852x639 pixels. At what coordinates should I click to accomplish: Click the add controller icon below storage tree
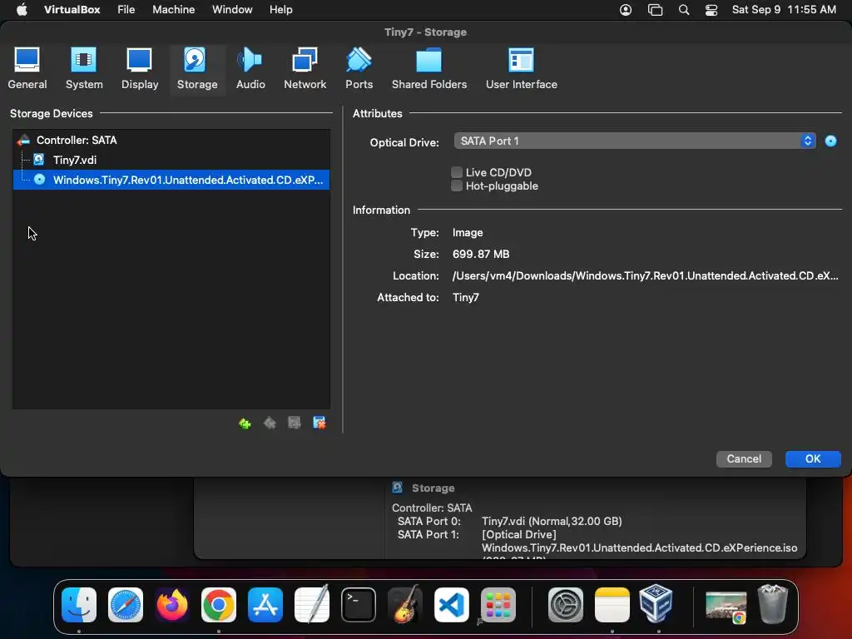(x=245, y=424)
